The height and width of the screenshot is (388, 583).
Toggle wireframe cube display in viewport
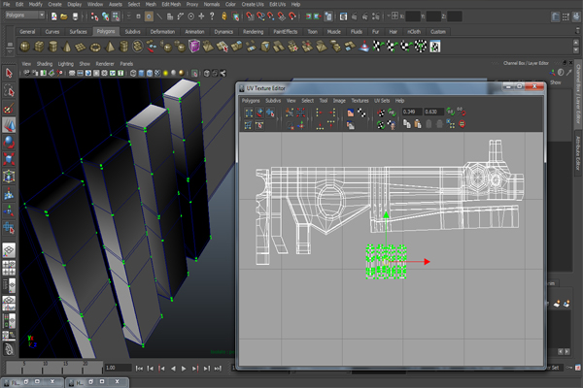tap(133, 73)
